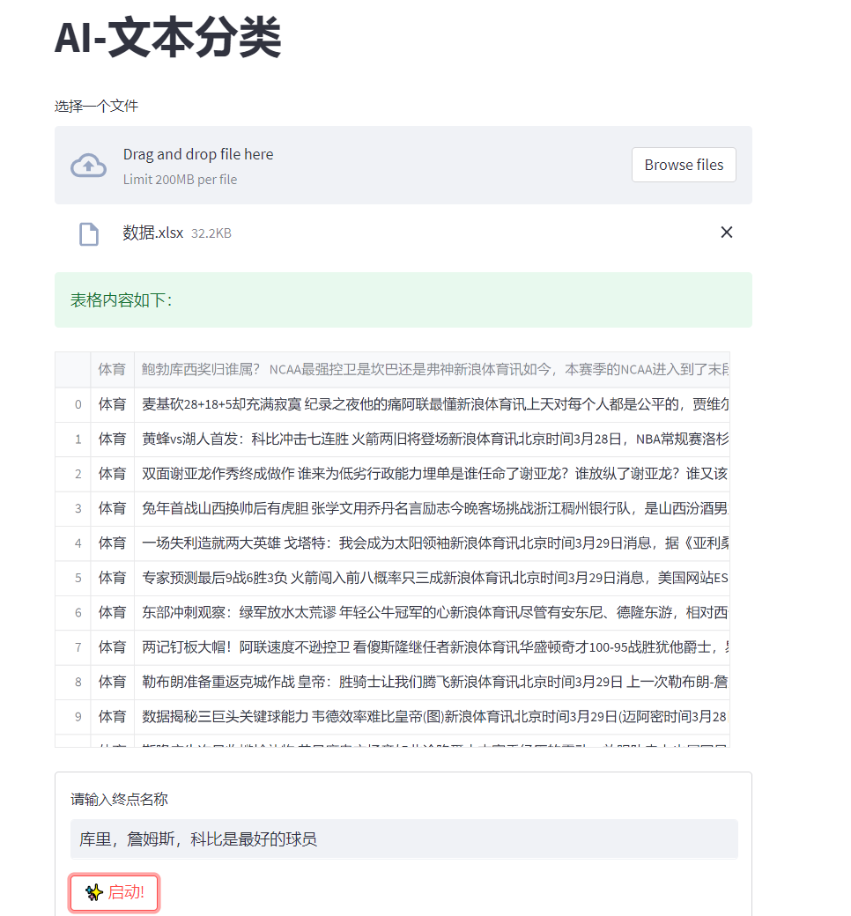
Task: Click the cell starting 两记钉板大帽
Action: click(432, 647)
